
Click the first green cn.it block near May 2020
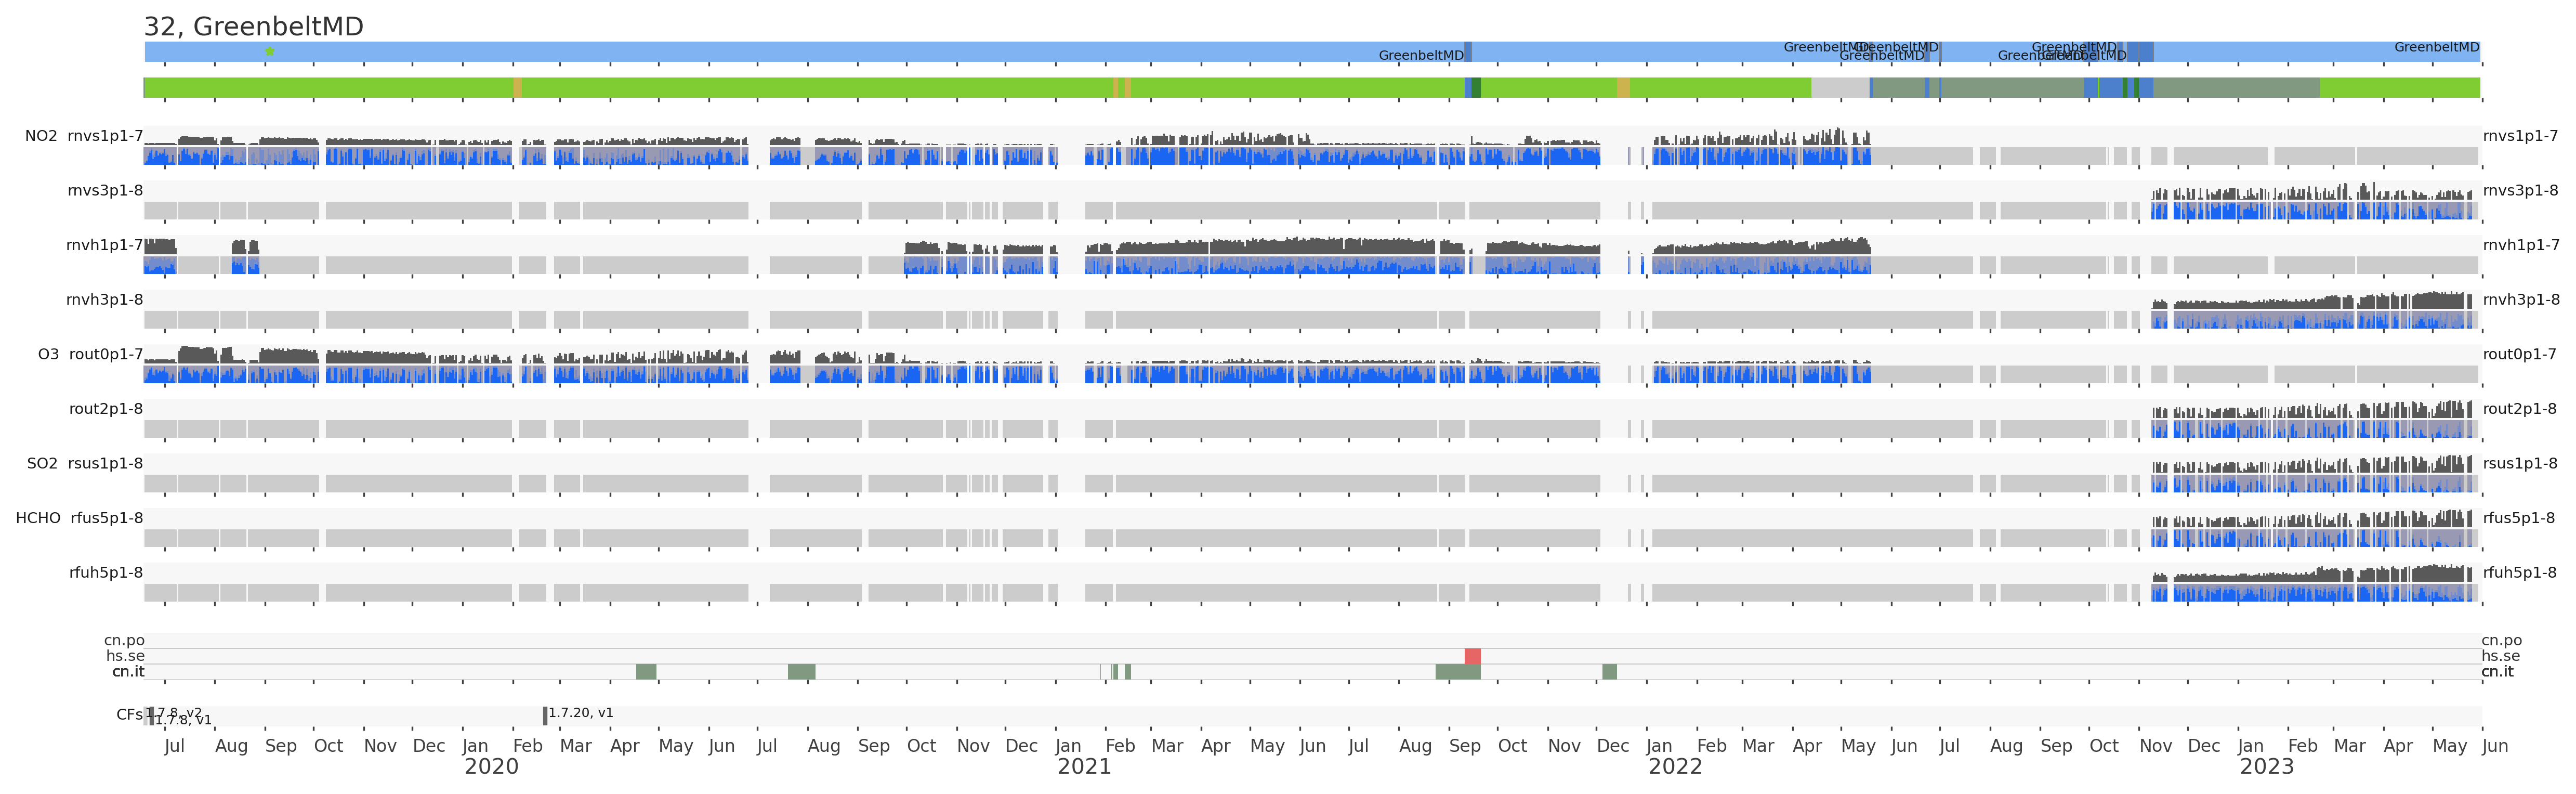[x=646, y=672]
